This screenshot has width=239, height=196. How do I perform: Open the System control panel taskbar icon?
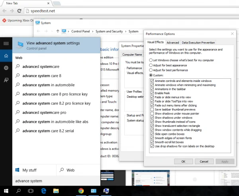tap(94, 191)
